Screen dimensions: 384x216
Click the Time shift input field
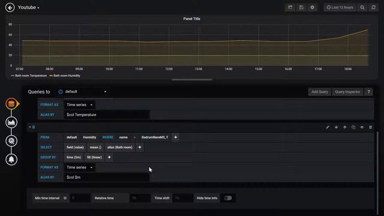182,198
